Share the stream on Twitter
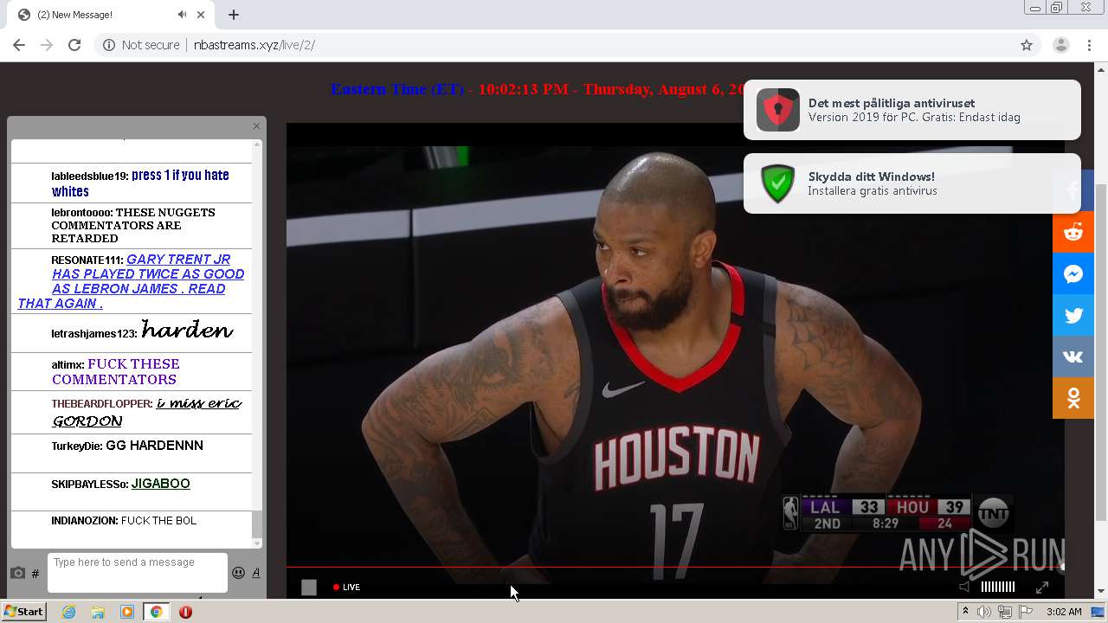 [1073, 315]
